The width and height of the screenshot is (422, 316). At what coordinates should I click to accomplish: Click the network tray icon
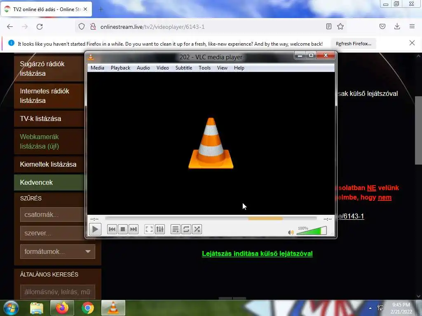pos(380,308)
